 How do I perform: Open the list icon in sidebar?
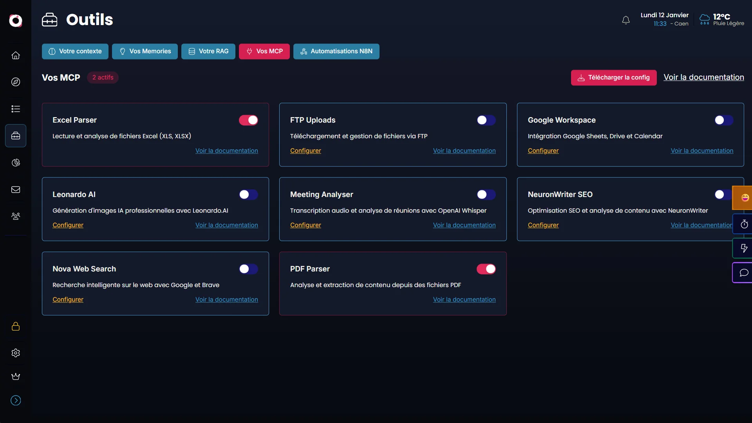16,109
